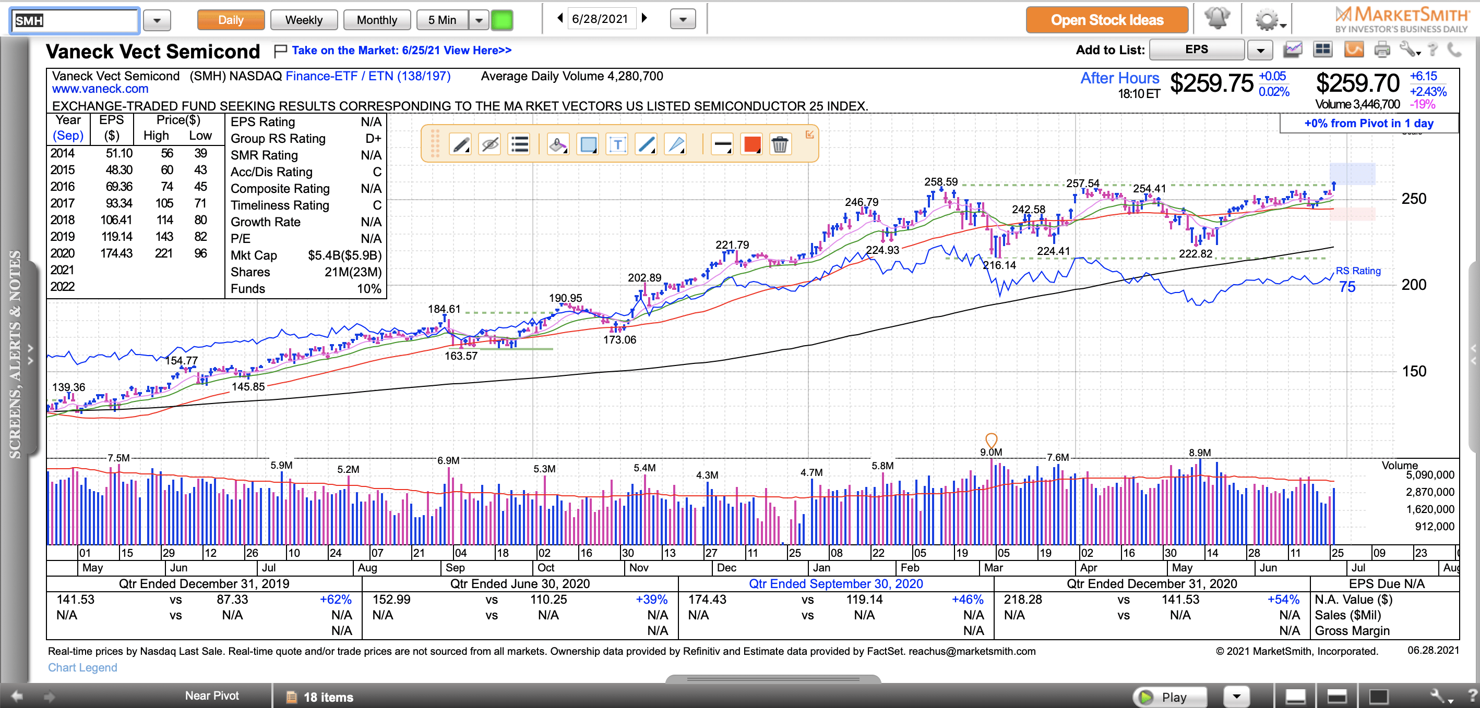Switch to the Monthly chart tab

(376, 20)
